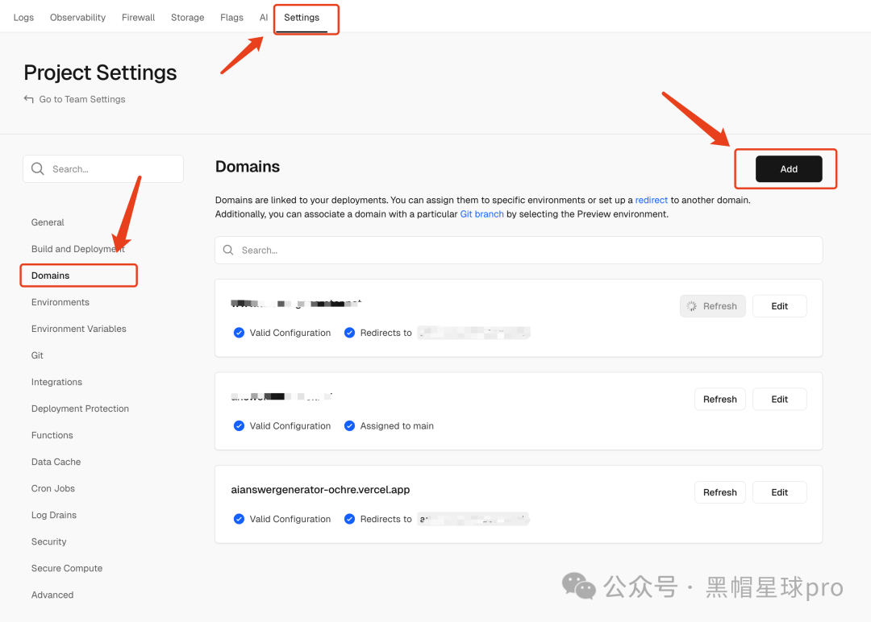This screenshot has height=622, width=871.
Task: Open the Git branch link
Action: click(481, 214)
